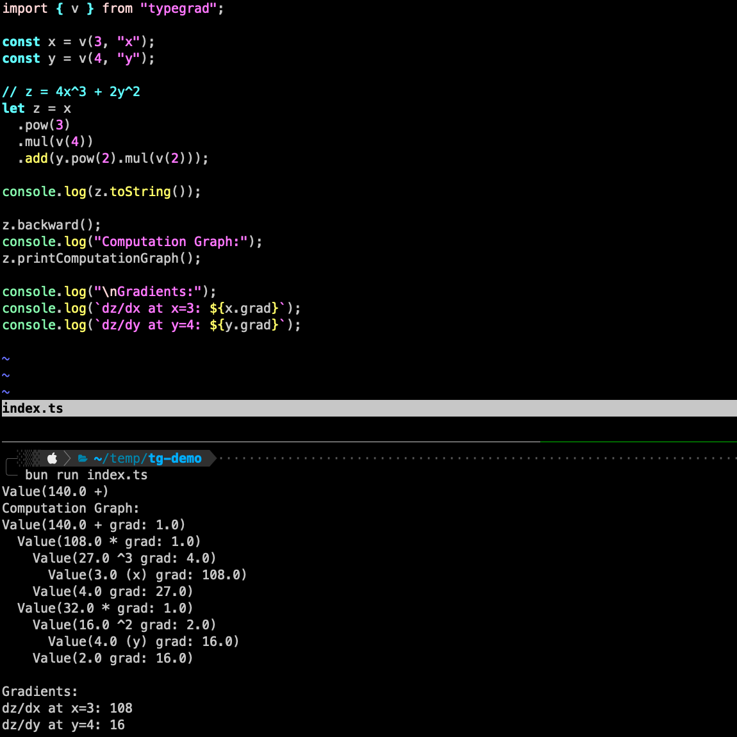Image resolution: width=737 pixels, height=737 pixels.
Task: Click the .pow(3) method call line
Action: point(44,125)
